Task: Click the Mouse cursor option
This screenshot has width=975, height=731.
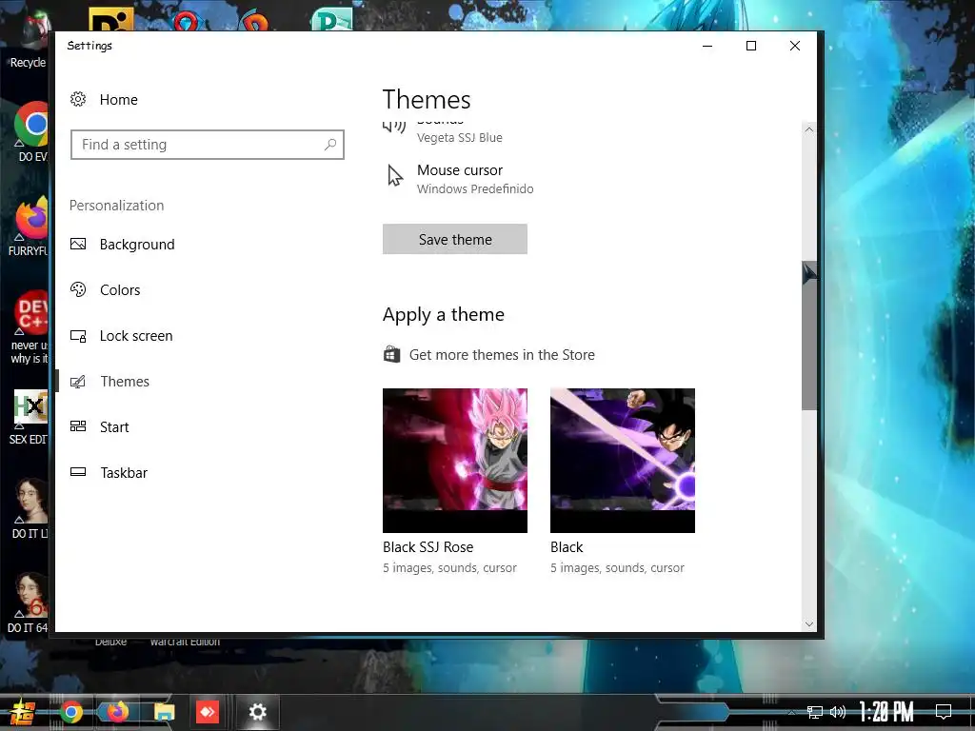Action: coord(460,178)
